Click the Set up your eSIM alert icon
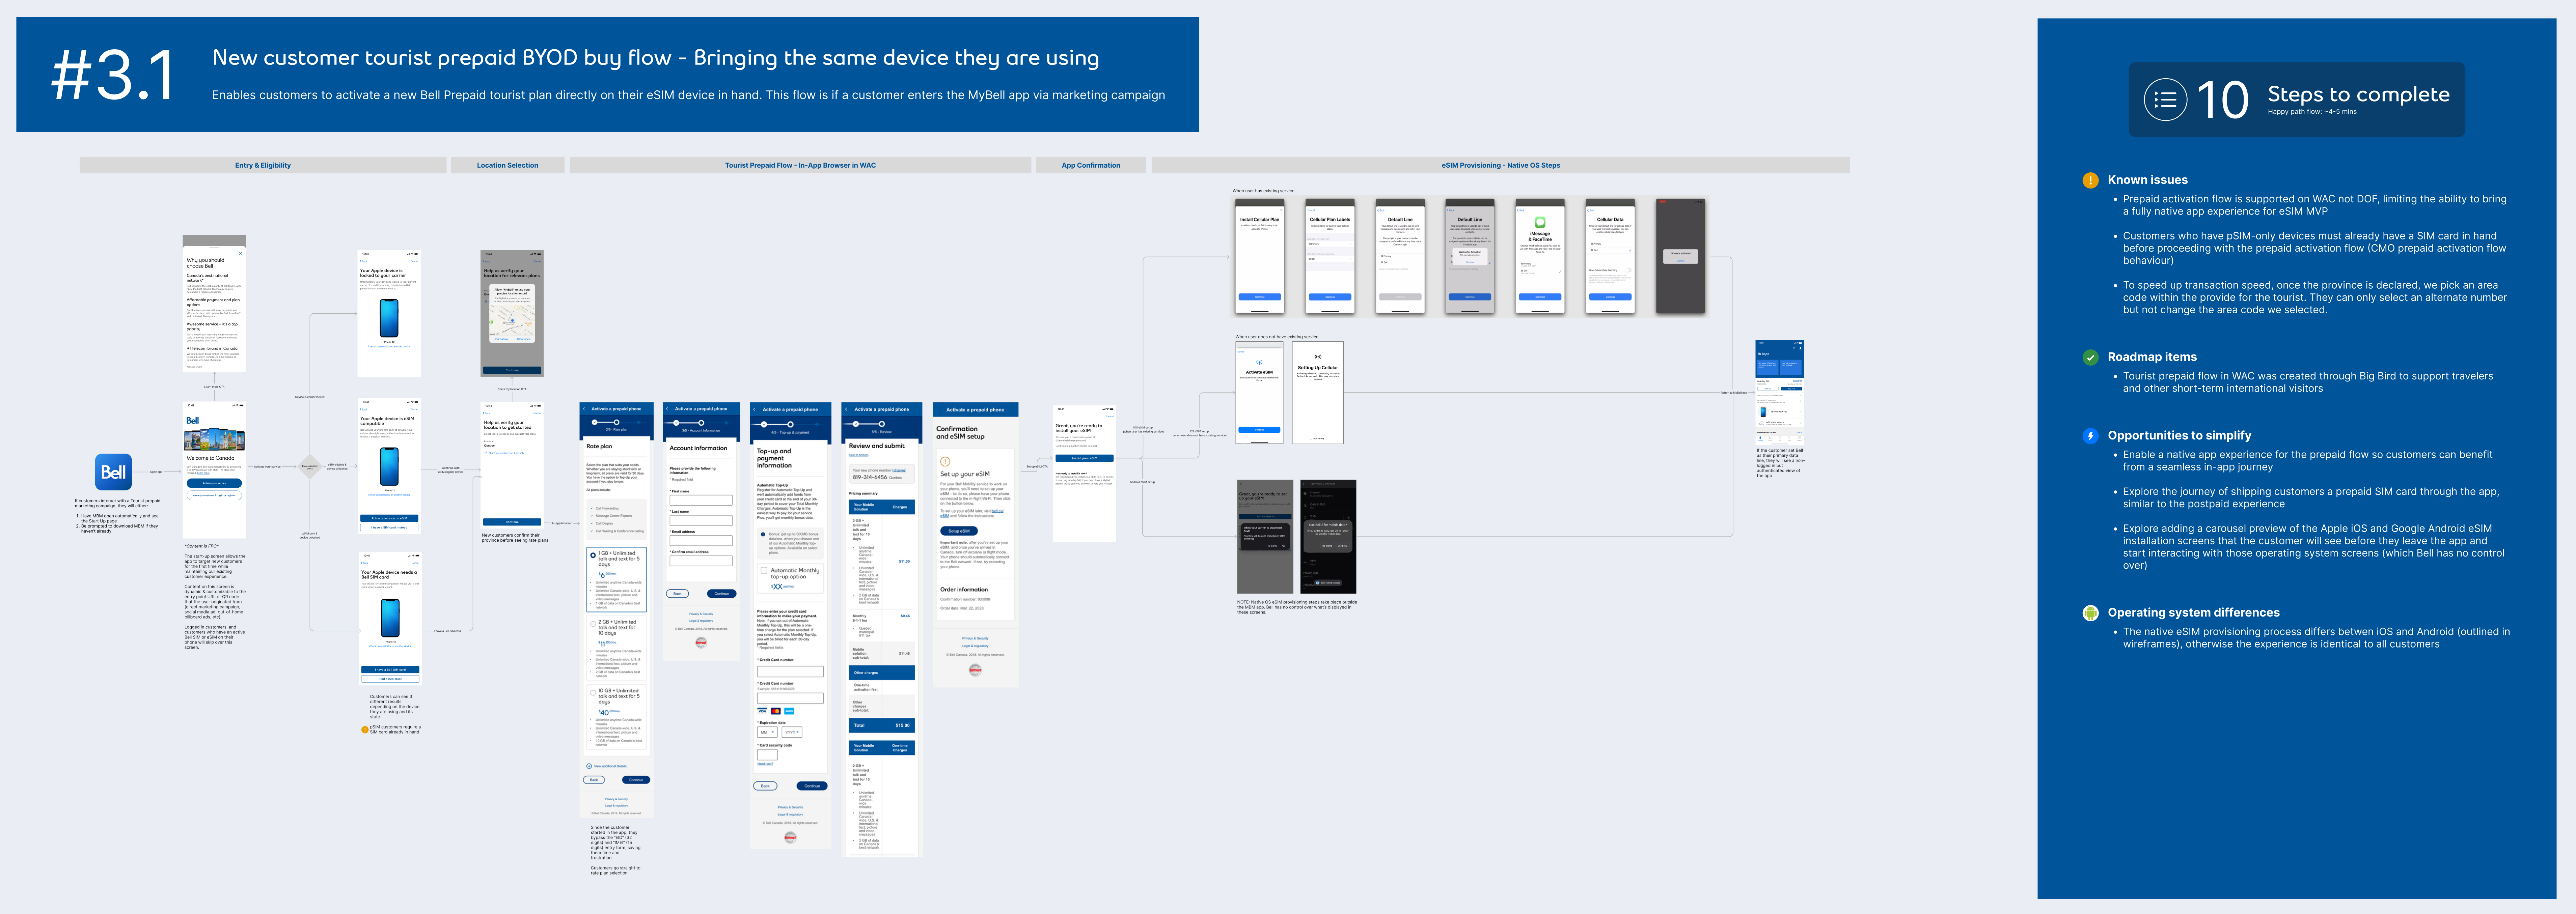Screen dimensions: 2576x914 tap(945, 462)
